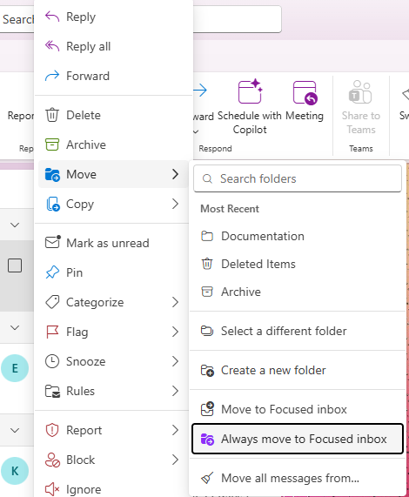Click the Pin pushpin icon
409x497 pixels.
(x=52, y=272)
